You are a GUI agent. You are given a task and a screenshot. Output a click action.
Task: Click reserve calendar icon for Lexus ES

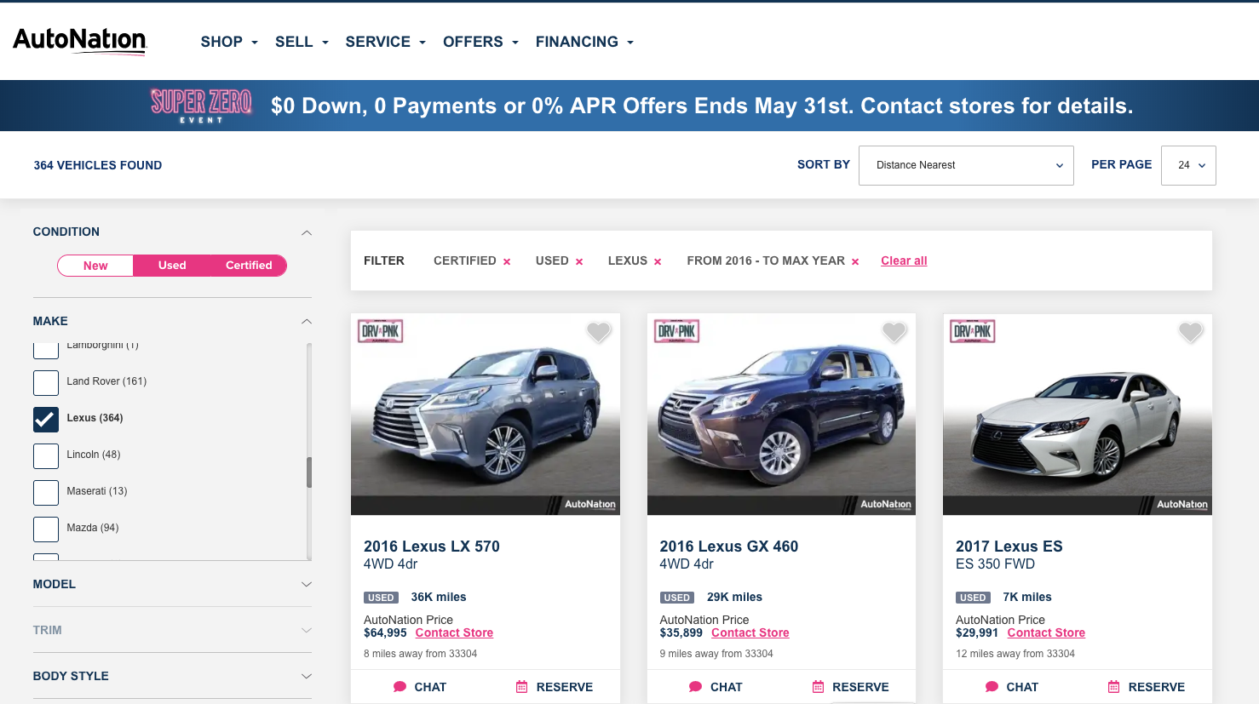click(x=1113, y=687)
